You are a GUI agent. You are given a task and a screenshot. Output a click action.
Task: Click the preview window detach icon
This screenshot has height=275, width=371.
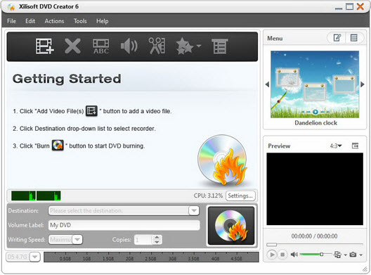355,146
